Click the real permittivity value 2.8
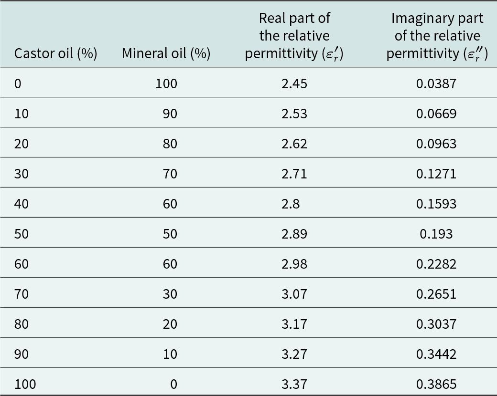The image size is (497, 396). tap(291, 204)
